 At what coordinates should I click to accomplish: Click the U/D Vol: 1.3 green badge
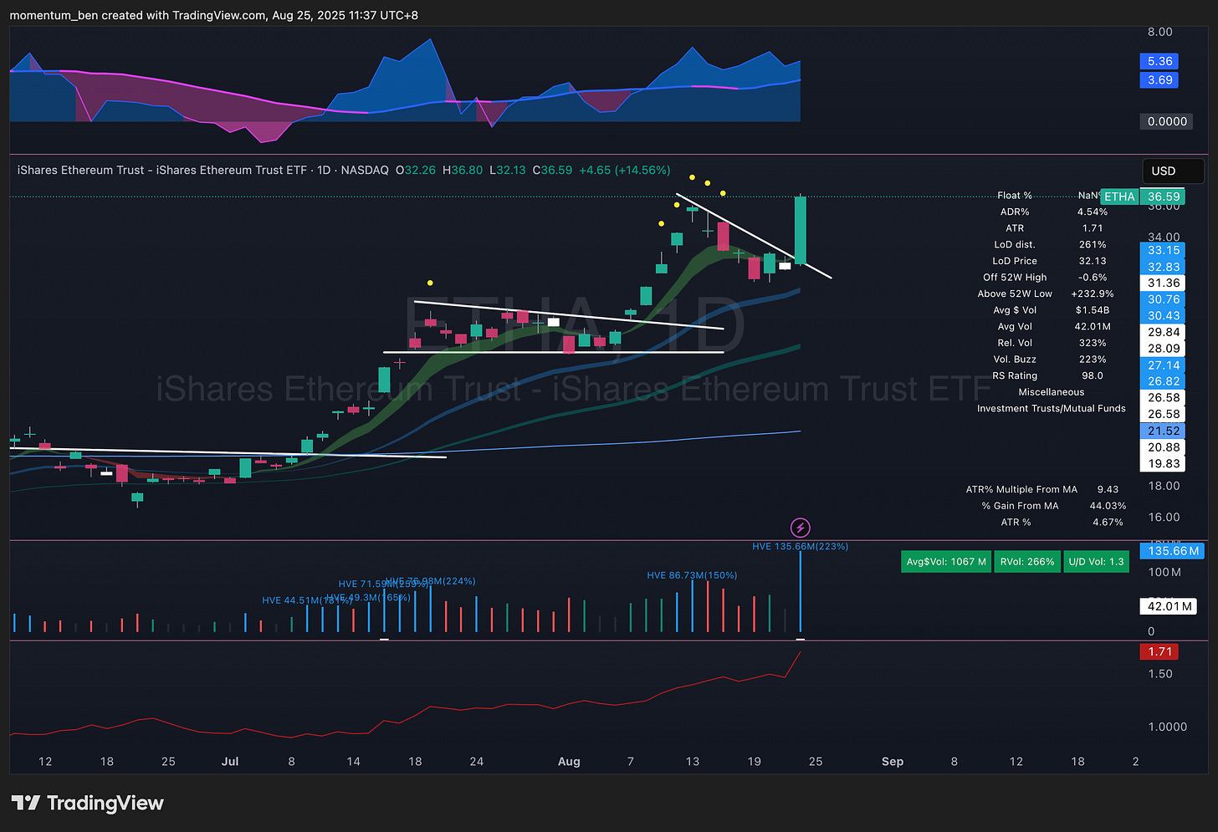click(1096, 561)
